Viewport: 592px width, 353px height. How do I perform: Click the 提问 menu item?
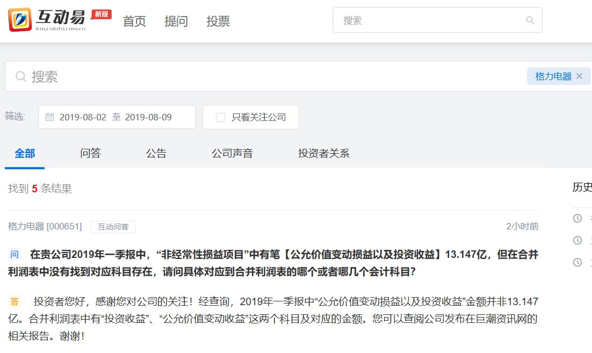176,20
